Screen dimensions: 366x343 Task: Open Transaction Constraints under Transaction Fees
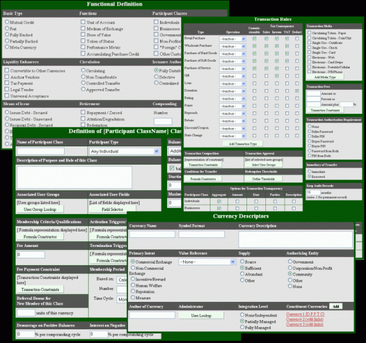tap(325, 110)
